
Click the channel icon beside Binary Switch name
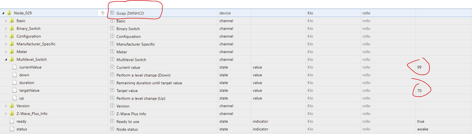pyautogui.click(x=112, y=28)
